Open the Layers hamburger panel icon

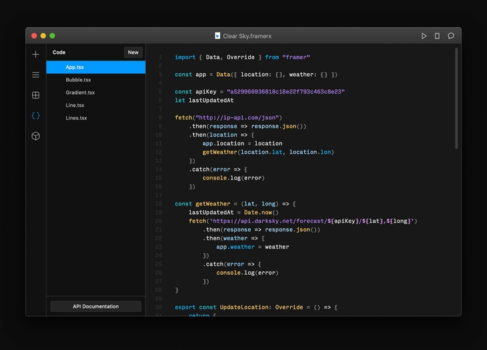[x=36, y=75]
